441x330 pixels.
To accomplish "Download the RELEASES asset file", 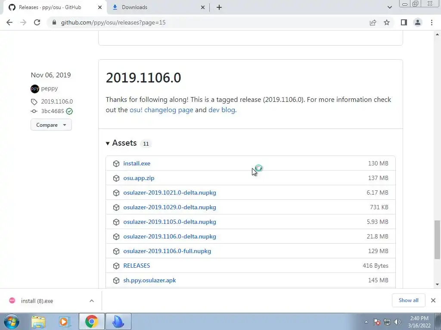I will [x=137, y=266].
